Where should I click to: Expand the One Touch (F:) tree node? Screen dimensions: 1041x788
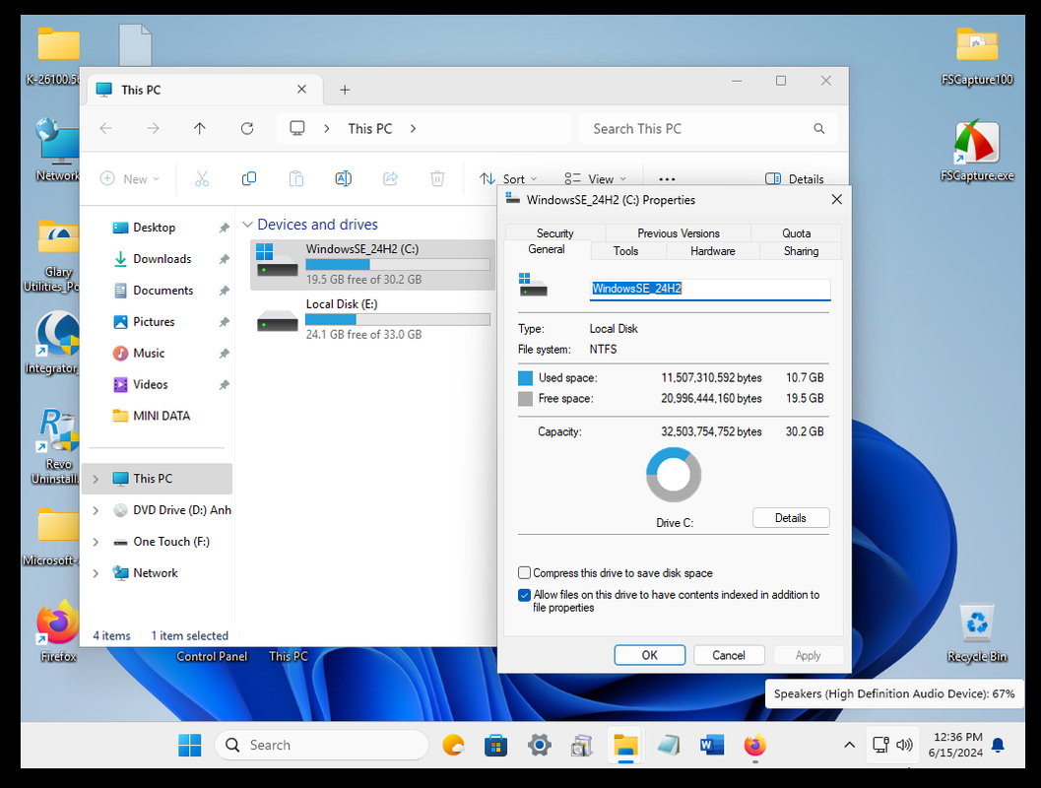[96, 542]
